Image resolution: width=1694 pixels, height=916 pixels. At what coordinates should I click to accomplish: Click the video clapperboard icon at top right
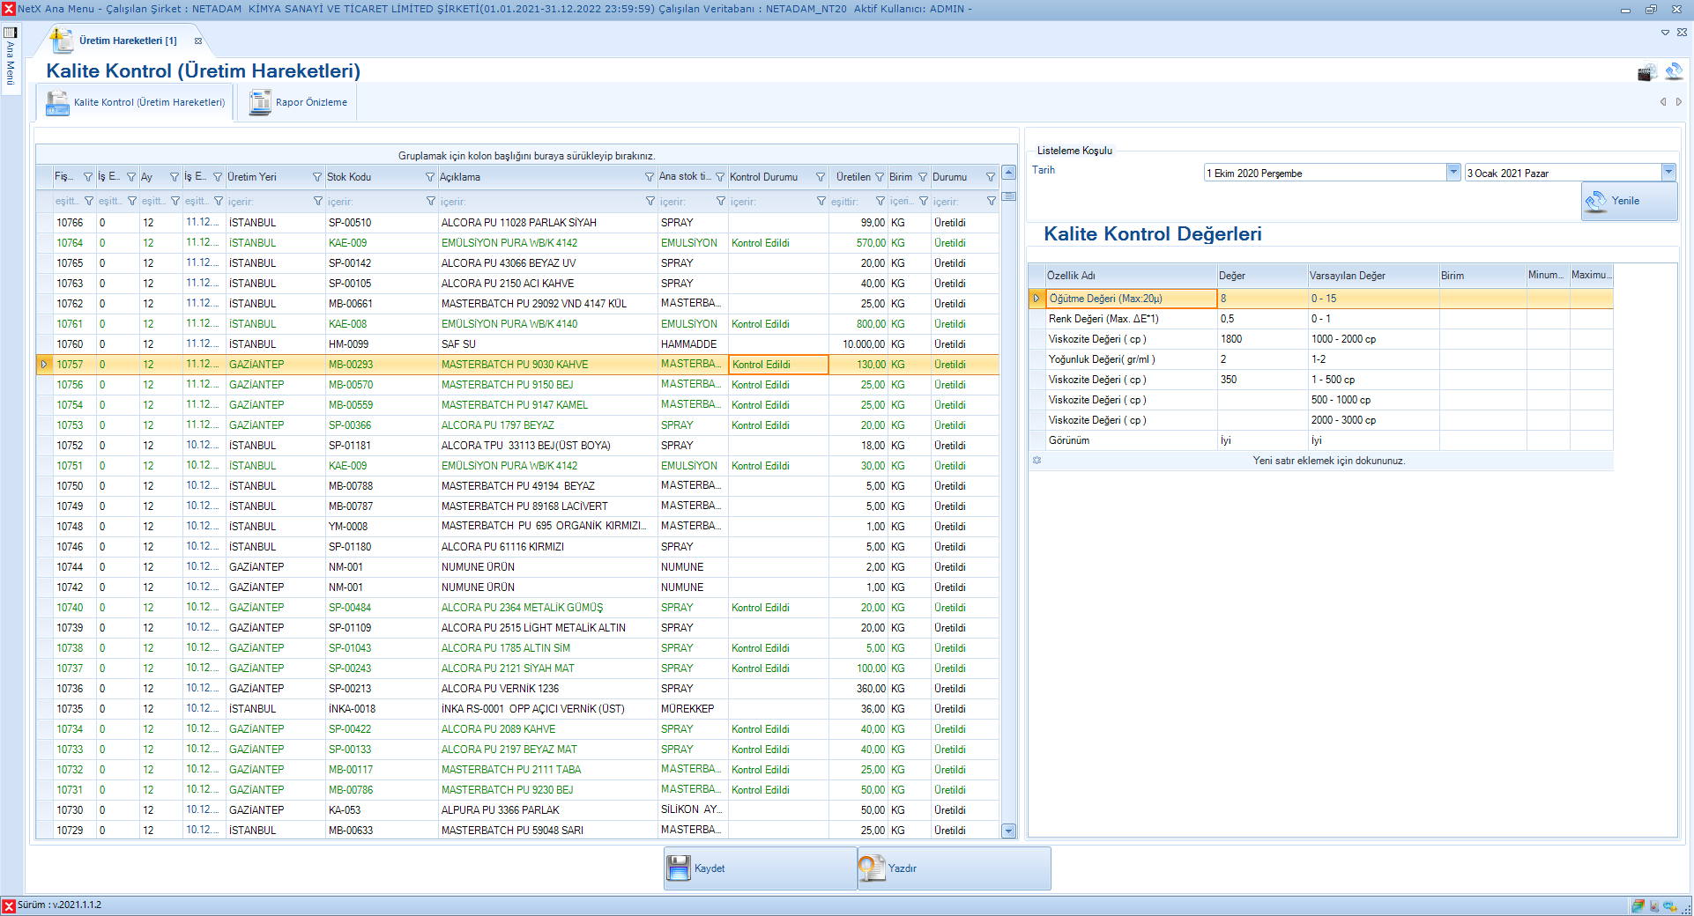(1646, 73)
